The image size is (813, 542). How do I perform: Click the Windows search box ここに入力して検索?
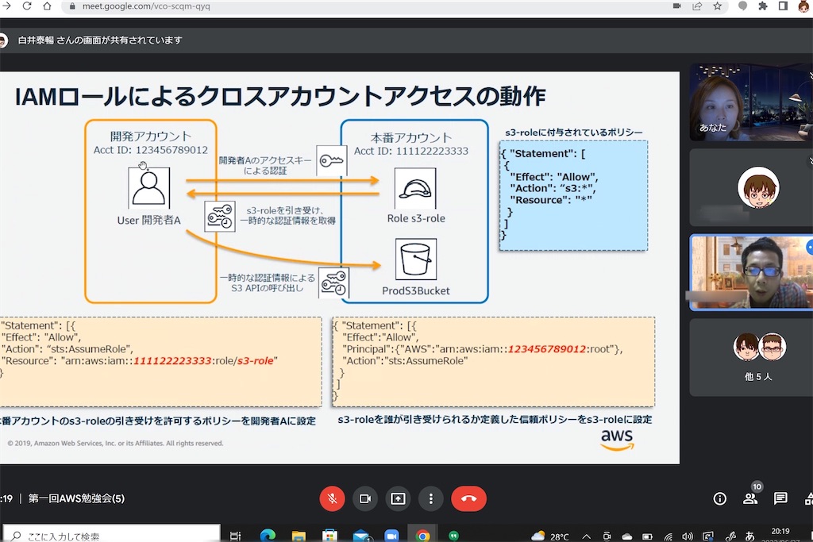point(112,536)
